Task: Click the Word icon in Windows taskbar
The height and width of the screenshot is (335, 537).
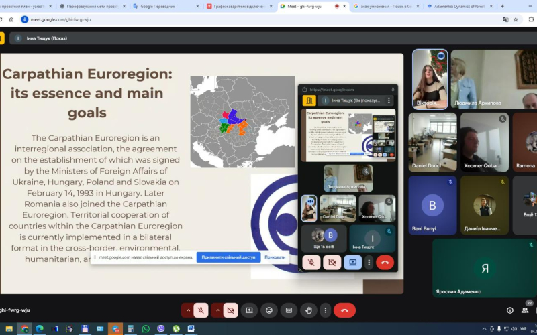Action: (x=191, y=329)
